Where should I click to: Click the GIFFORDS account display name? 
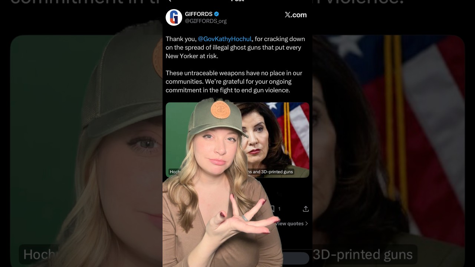pyautogui.click(x=199, y=14)
